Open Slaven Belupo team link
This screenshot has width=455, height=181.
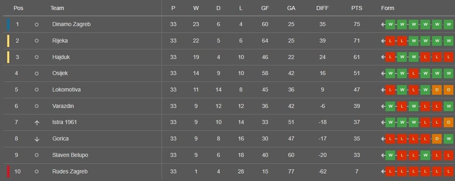tap(70, 155)
